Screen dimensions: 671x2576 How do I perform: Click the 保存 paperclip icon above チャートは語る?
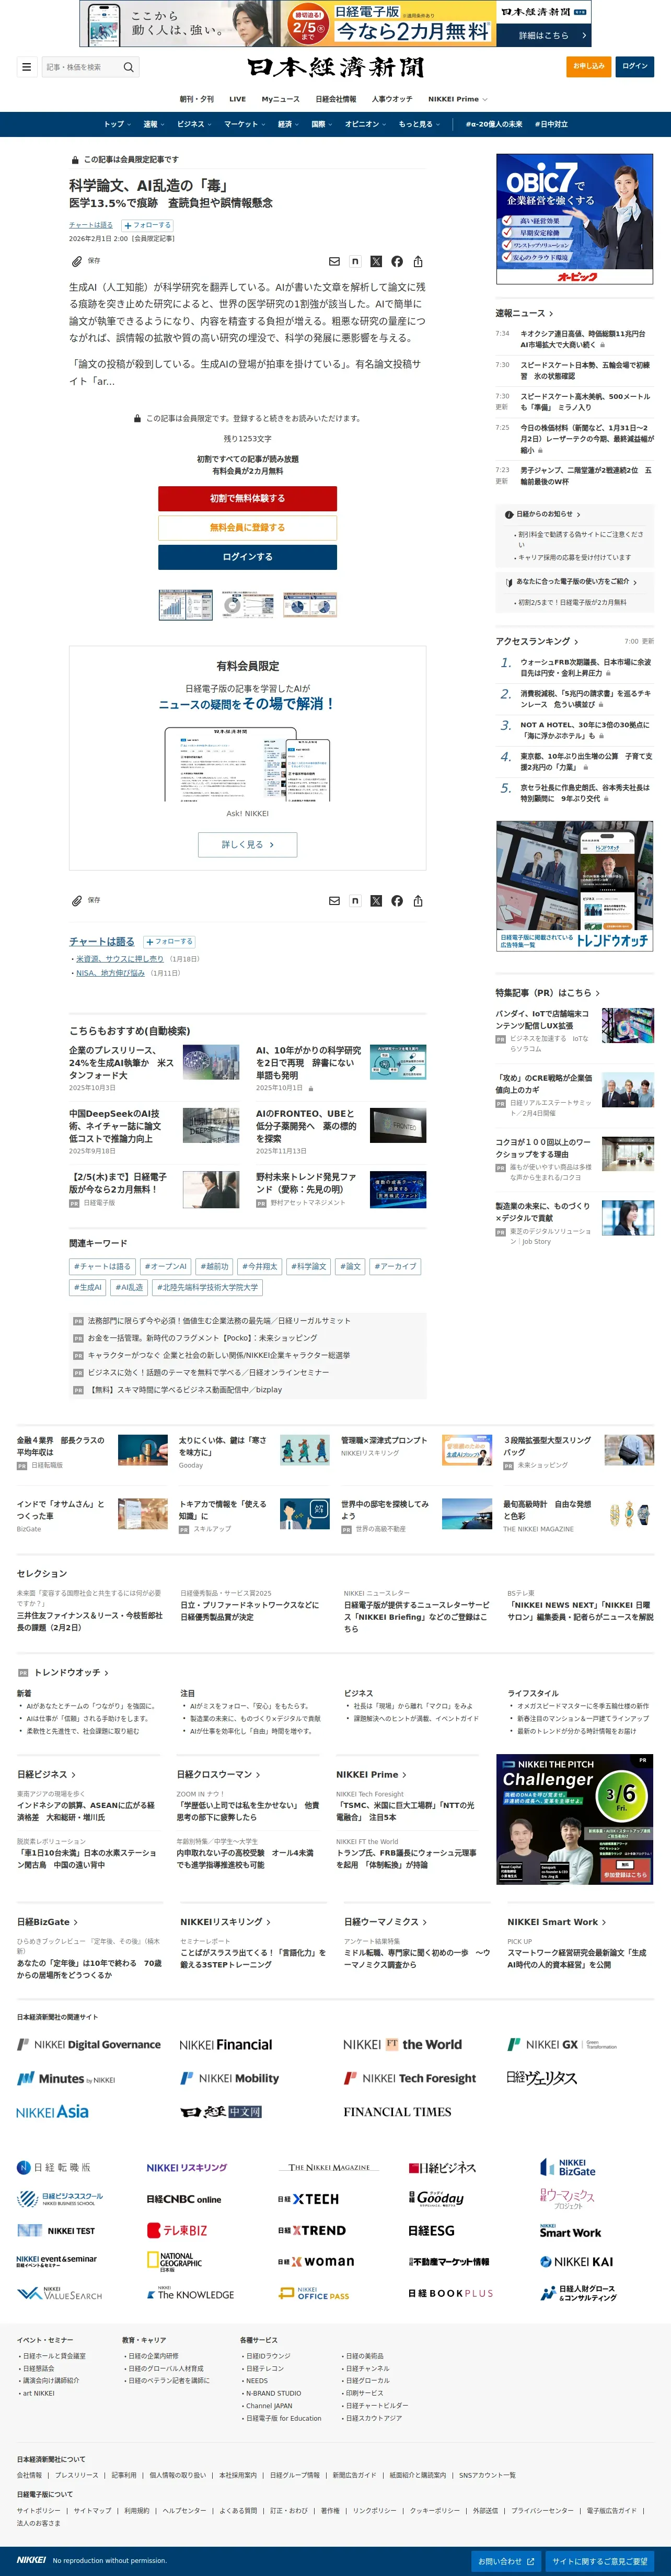tap(77, 900)
